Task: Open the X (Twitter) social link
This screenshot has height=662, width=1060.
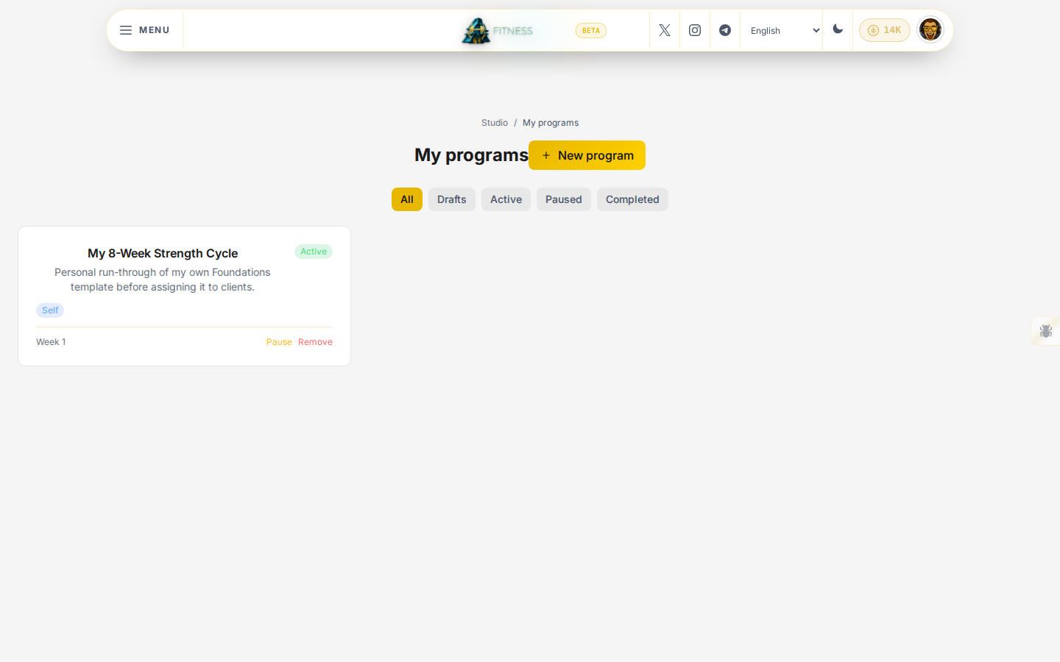Action: click(665, 30)
